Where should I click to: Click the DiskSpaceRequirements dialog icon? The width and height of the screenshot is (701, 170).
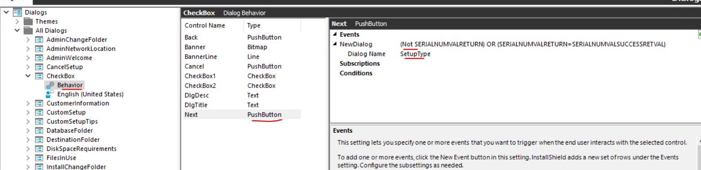[x=40, y=149]
